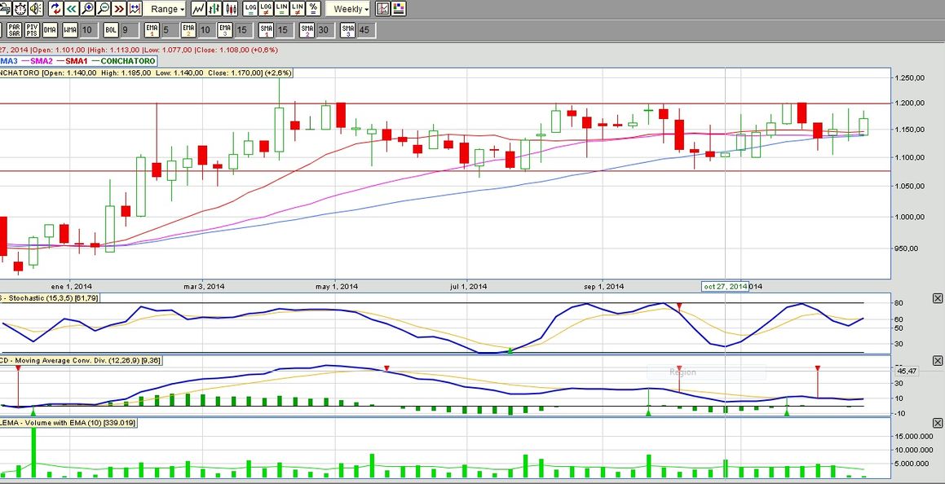This screenshot has height=484, width=945.
Task: Click the SMA1 legend label
Action: pos(78,61)
